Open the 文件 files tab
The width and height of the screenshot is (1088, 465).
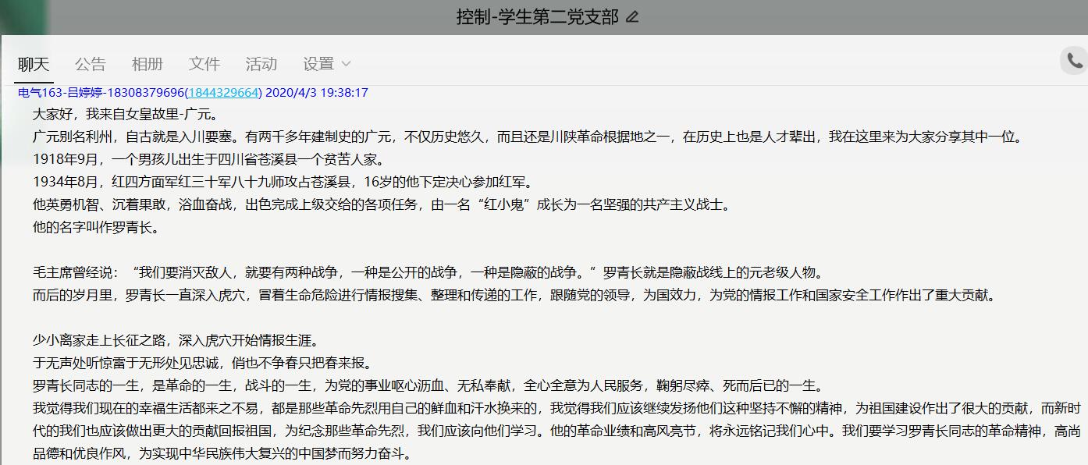pos(204,63)
